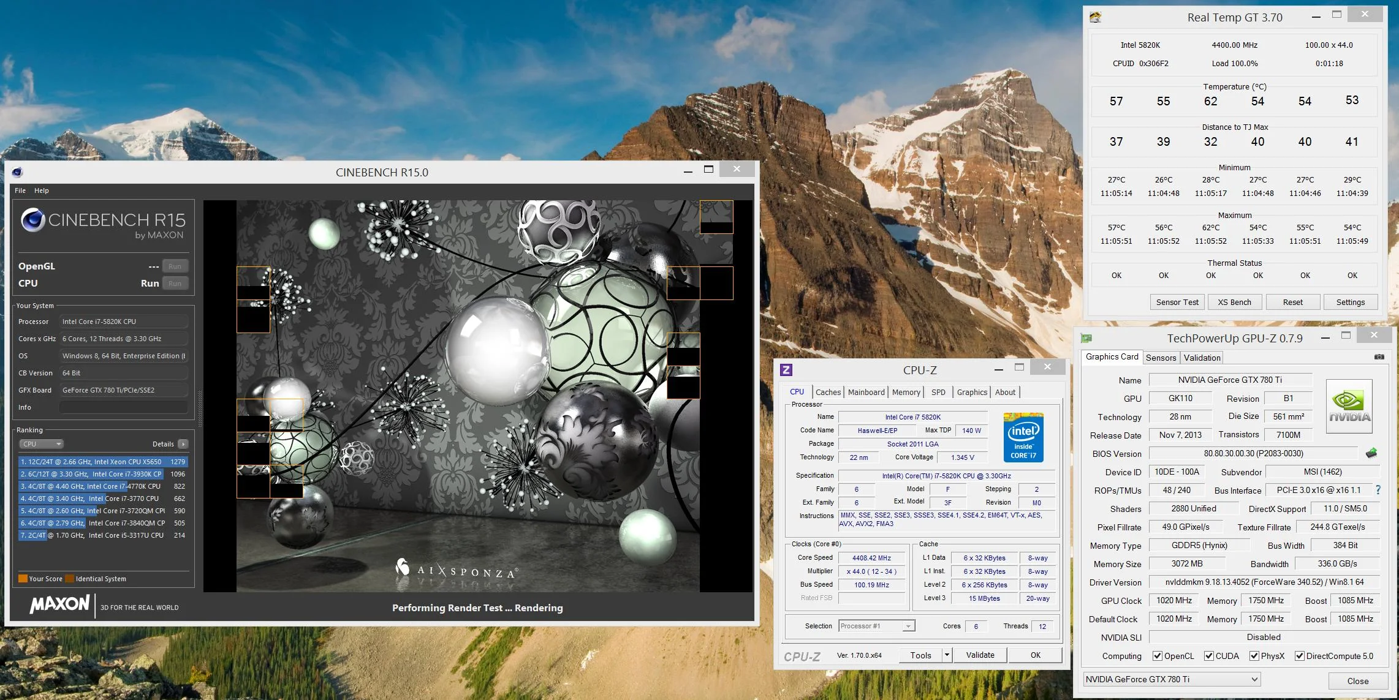The image size is (1399, 700).
Task: Open Real Temp Settings
Action: 1350,302
